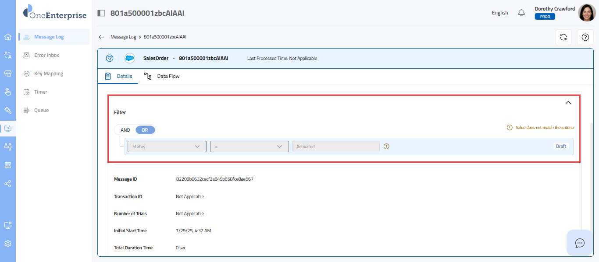Open the help question mark icon
The height and width of the screenshot is (262, 599).
[585, 37]
